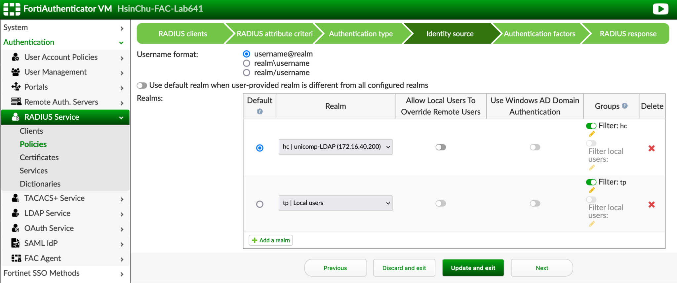Click Update and exit

[x=473, y=268]
